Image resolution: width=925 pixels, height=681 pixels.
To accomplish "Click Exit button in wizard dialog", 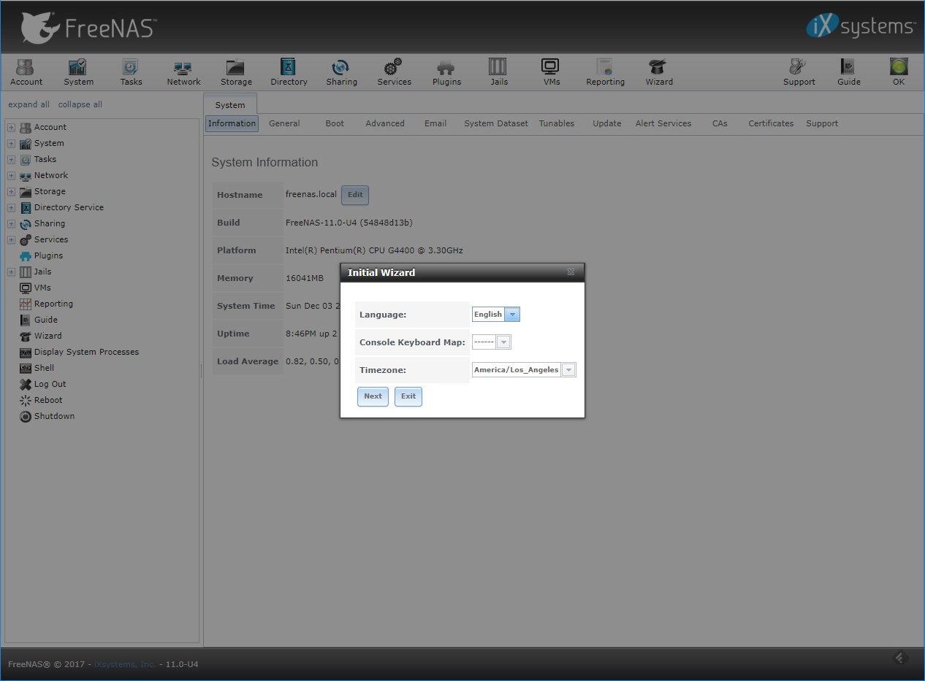I will [x=408, y=396].
